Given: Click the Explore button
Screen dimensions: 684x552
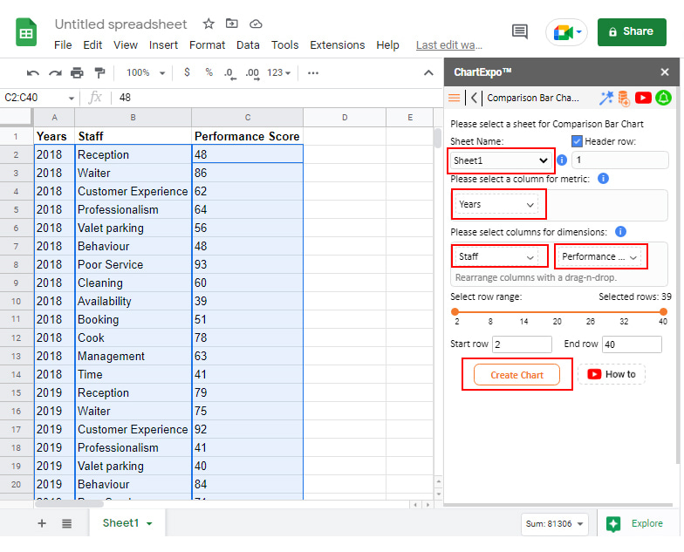Looking at the screenshot, I should click(x=637, y=523).
